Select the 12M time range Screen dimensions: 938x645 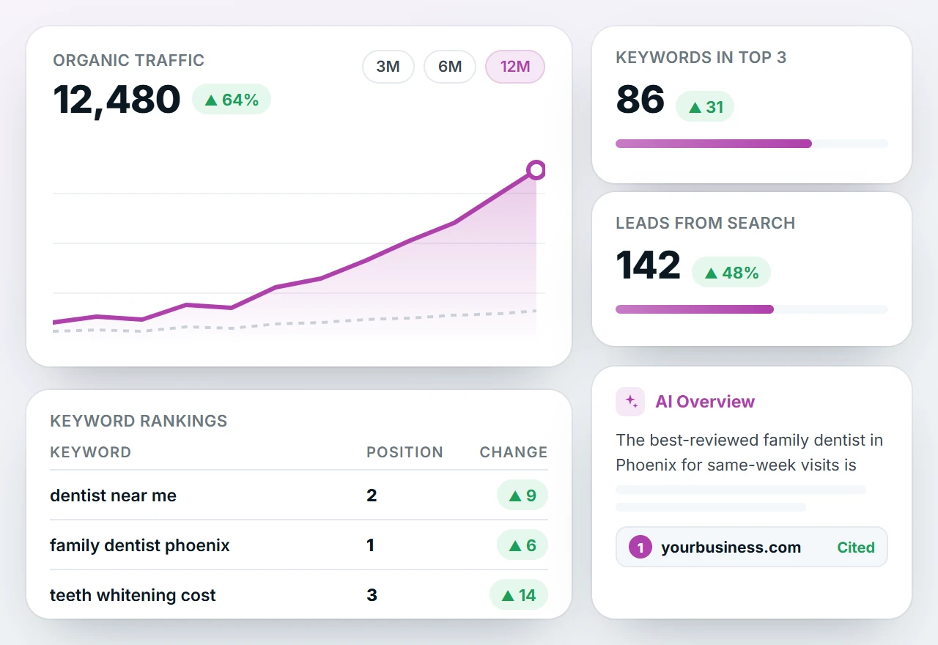pyautogui.click(x=515, y=67)
